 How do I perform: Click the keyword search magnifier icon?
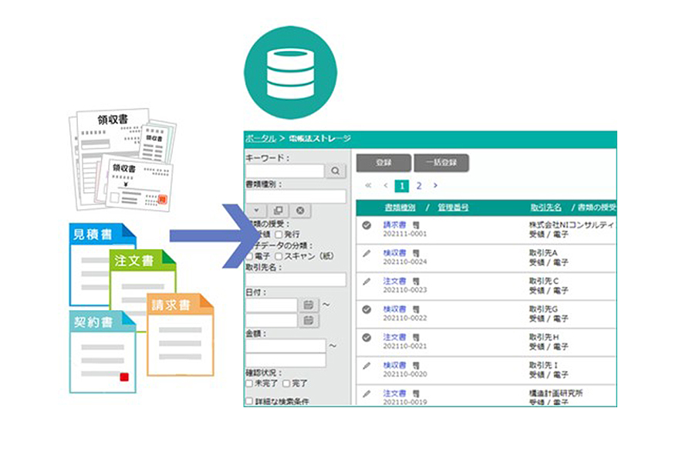coord(336,171)
